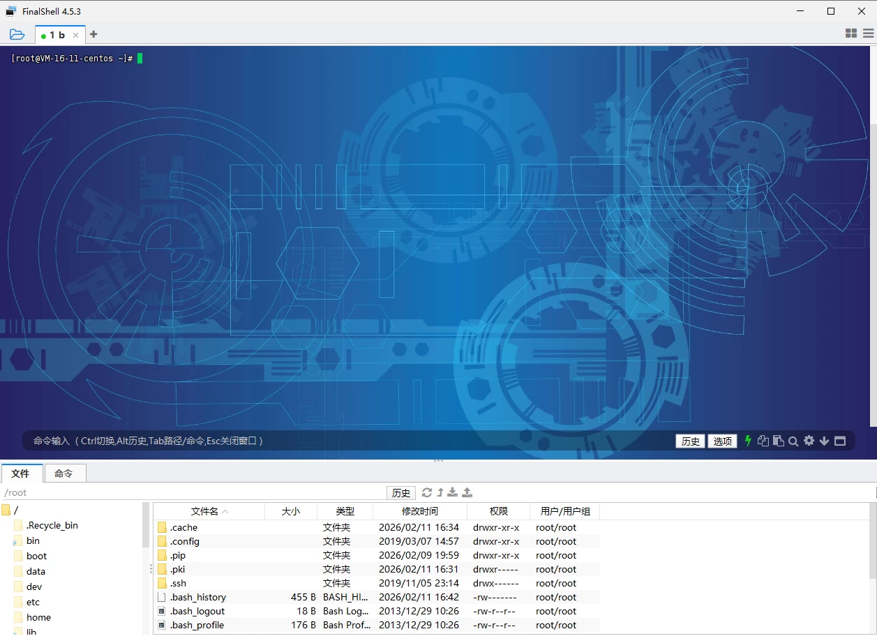
Task: Click the copy icon in command bar
Action: tap(763, 441)
